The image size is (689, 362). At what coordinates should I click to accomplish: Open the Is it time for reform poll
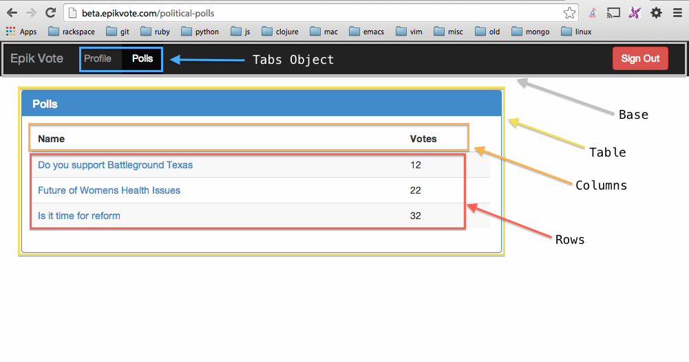coord(79,216)
